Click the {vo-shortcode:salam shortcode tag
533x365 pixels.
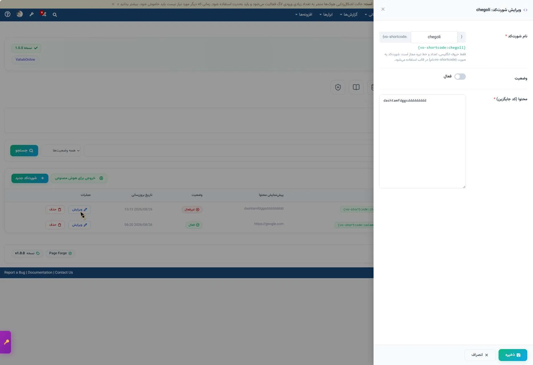tap(354, 225)
